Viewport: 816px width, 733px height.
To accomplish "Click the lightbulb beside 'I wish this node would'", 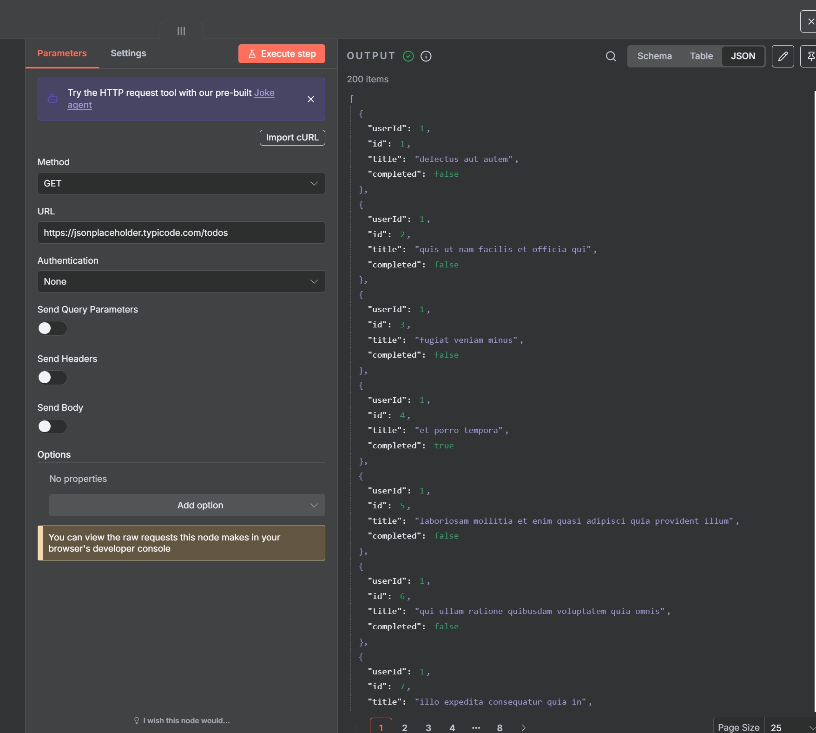I will [136, 720].
